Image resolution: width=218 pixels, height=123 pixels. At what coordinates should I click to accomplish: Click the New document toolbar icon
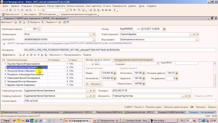pos(3,10)
